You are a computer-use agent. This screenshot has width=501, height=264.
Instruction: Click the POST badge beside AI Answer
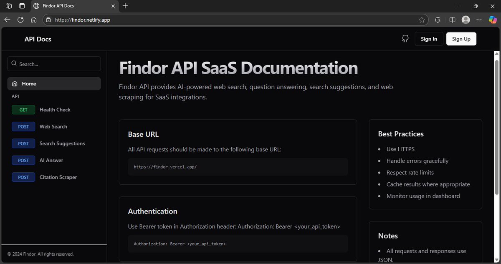coord(23,160)
